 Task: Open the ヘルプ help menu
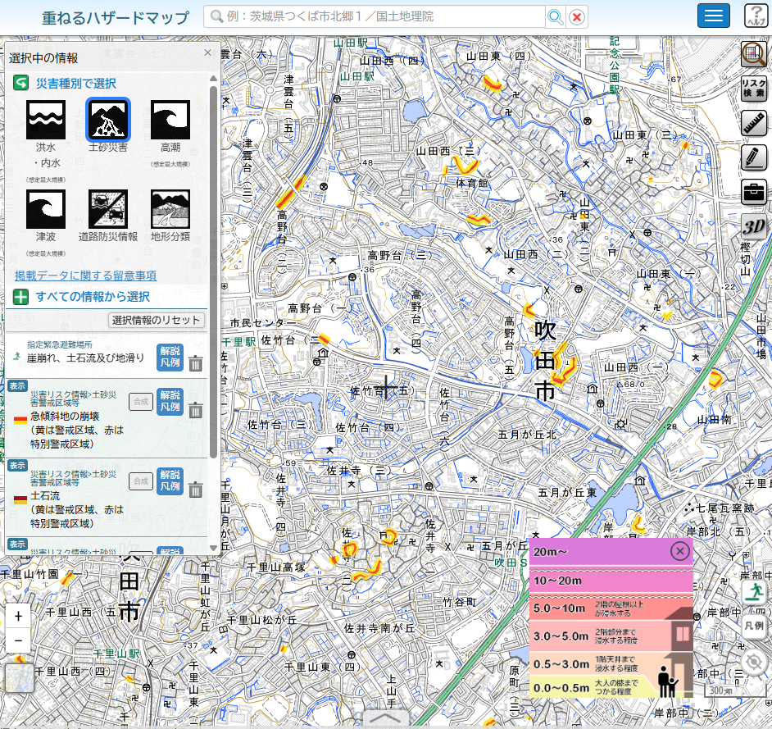point(755,16)
